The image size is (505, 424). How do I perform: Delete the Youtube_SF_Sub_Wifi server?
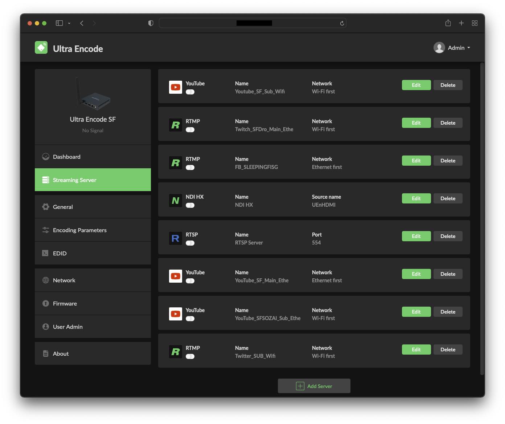click(x=448, y=85)
